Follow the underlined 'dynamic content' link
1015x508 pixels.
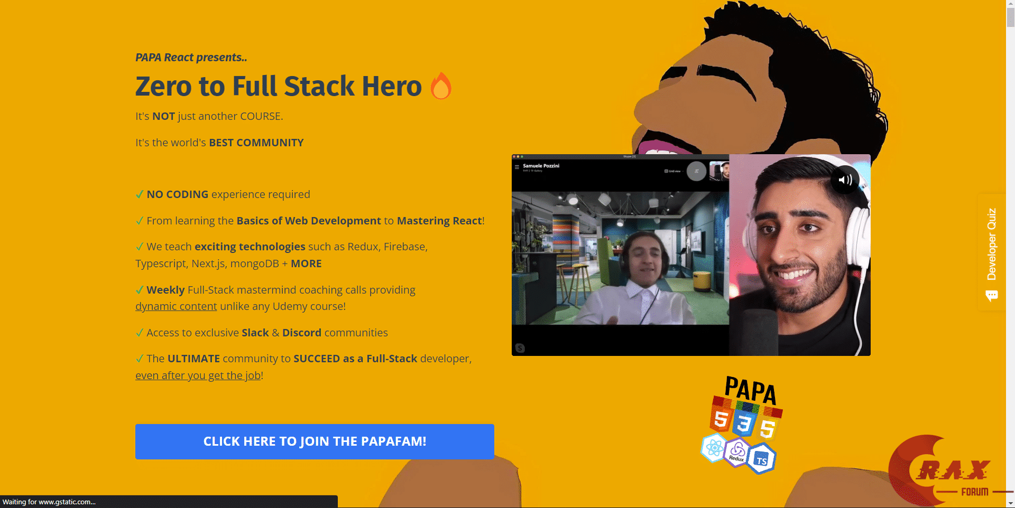(x=176, y=306)
